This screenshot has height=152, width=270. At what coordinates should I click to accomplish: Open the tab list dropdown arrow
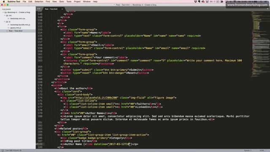268,9
